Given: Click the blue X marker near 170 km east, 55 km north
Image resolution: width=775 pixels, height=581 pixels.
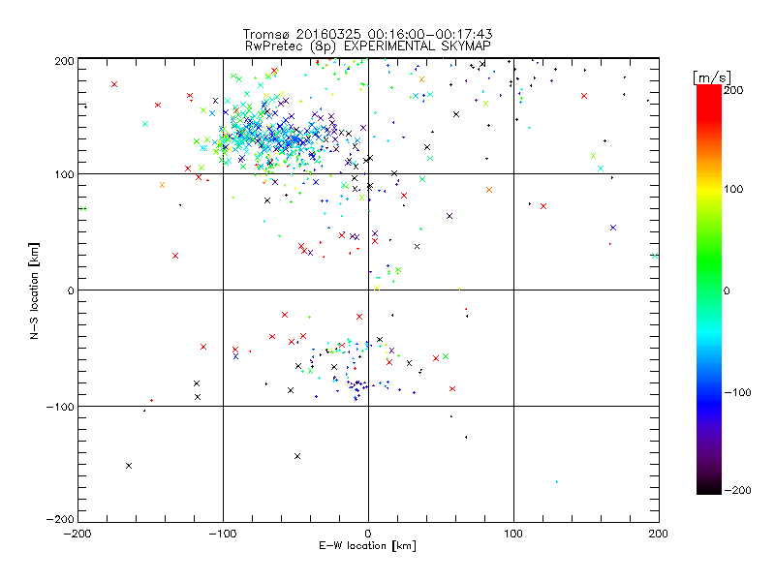Looking at the screenshot, I should tap(613, 228).
